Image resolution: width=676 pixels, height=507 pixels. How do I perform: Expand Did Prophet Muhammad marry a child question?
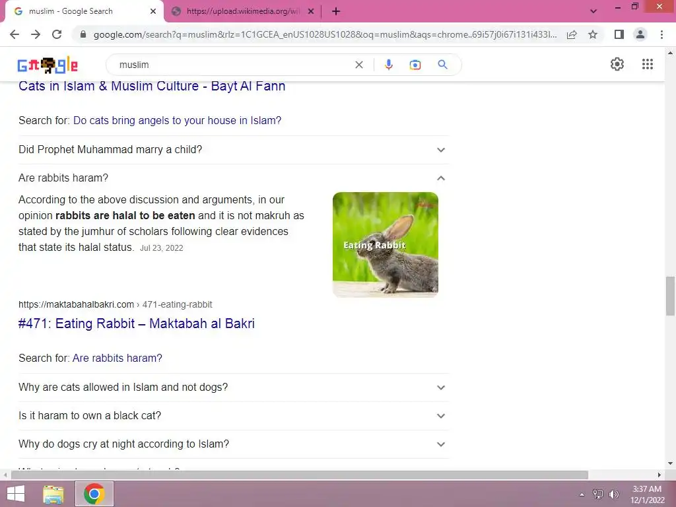pos(233,150)
